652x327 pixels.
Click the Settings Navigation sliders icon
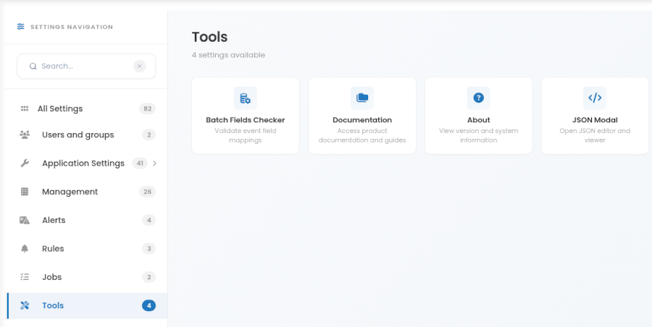click(x=20, y=27)
